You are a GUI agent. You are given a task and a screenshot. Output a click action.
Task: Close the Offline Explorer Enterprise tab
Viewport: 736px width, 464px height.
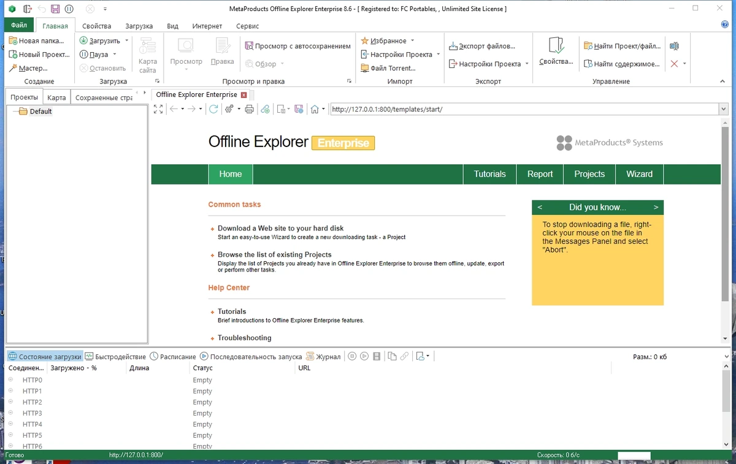244,95
